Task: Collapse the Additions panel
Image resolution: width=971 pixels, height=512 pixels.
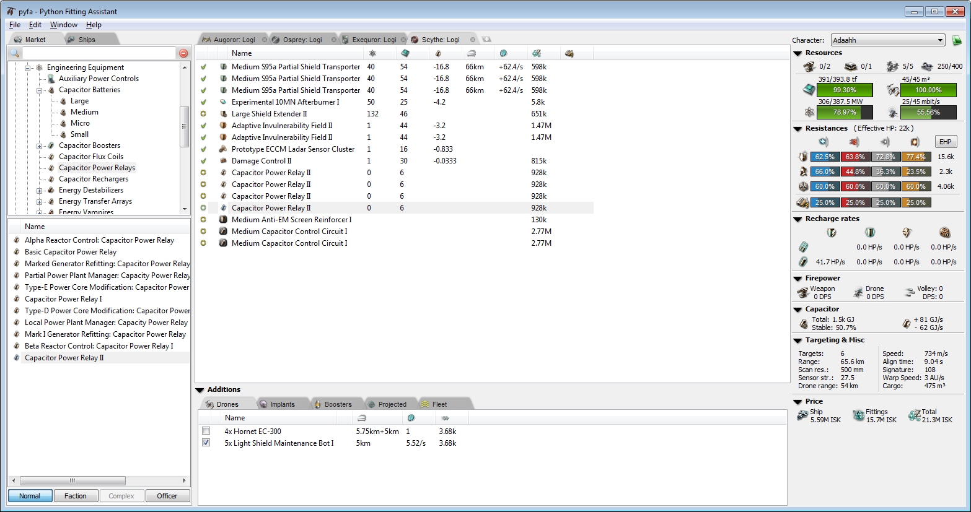Action: pos(200,390)
